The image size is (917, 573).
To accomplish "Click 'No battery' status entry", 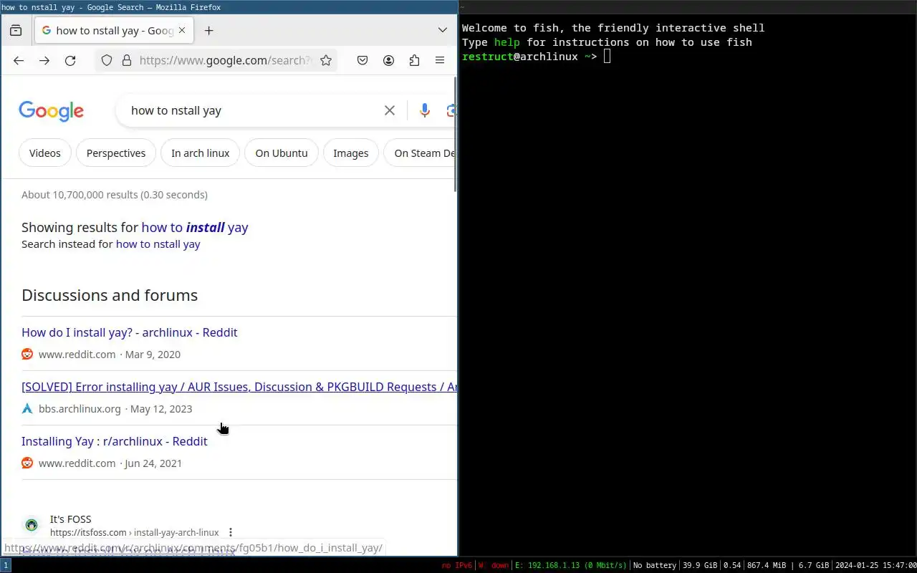I will [x=655, y=566].
